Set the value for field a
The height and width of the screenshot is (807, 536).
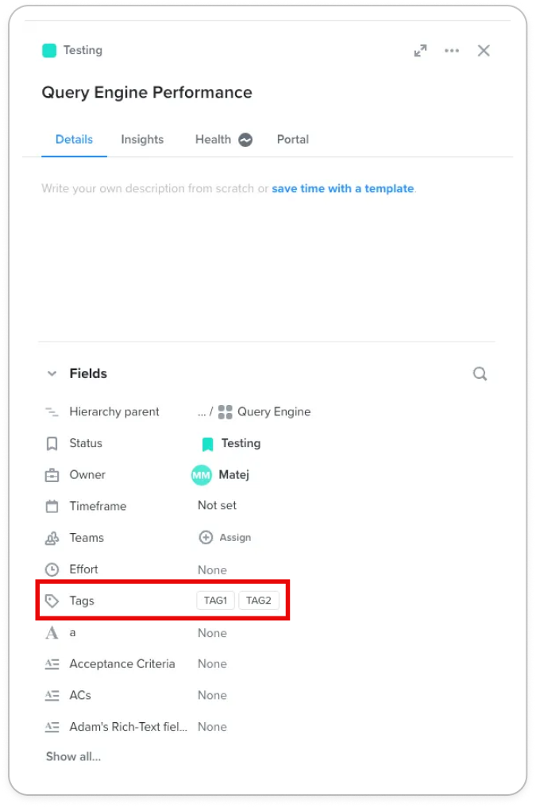coord(212,633)
